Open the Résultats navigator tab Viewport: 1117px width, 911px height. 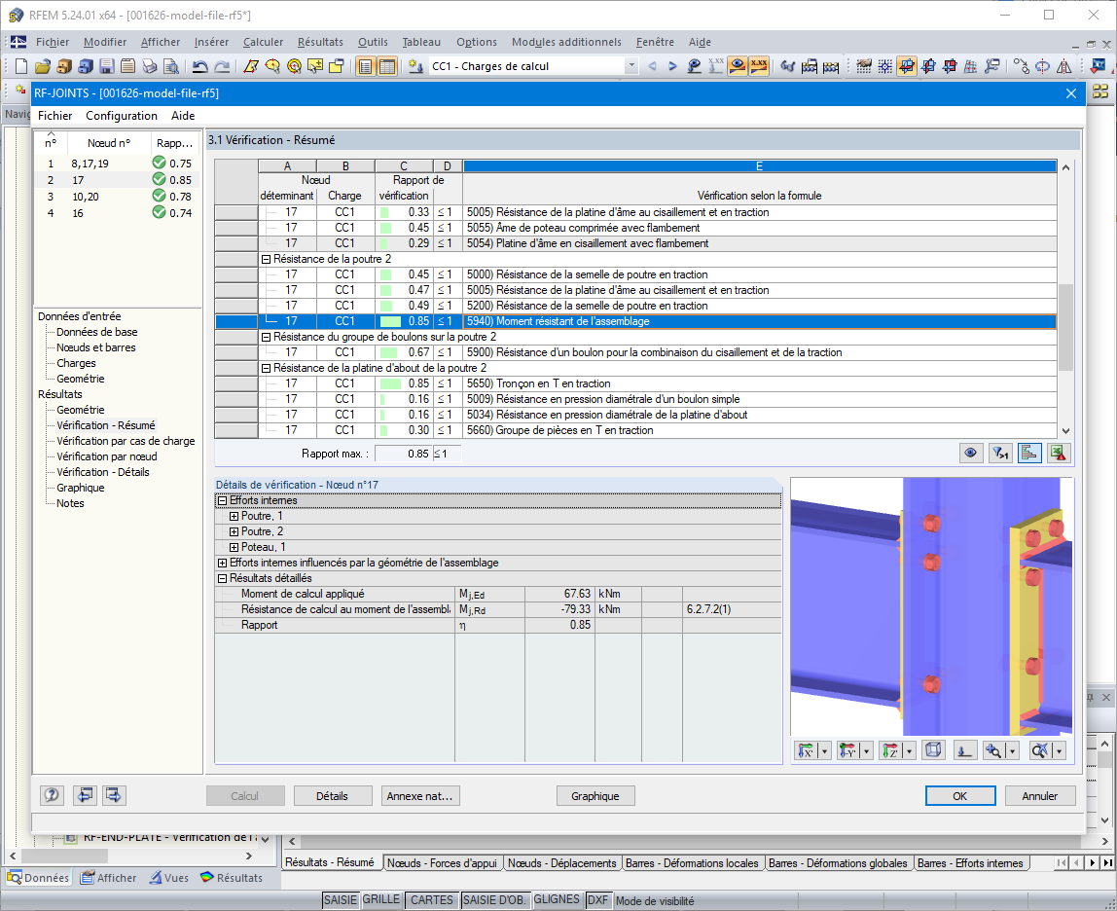(x=233, y=878)
